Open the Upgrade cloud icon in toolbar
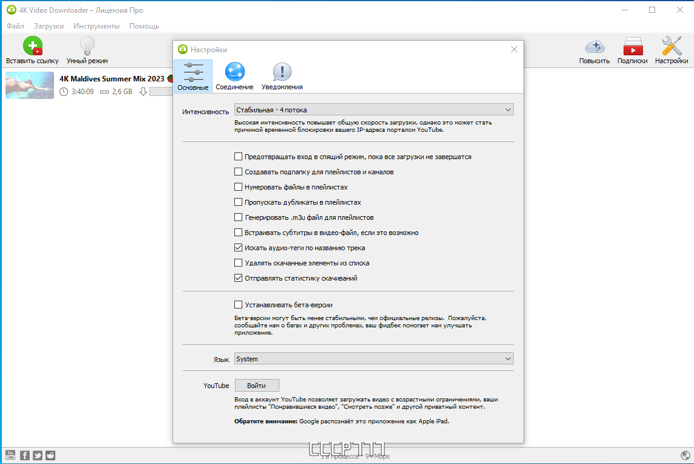The width and height of the screenshot is (694, 464). point(594,46)
